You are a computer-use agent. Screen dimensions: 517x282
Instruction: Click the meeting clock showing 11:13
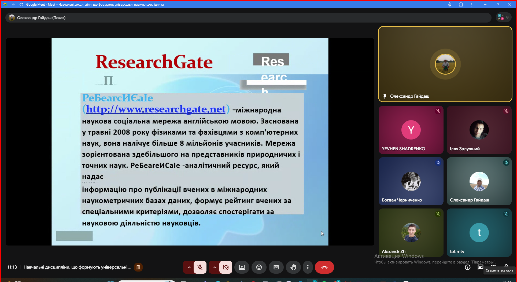[12, 267]
